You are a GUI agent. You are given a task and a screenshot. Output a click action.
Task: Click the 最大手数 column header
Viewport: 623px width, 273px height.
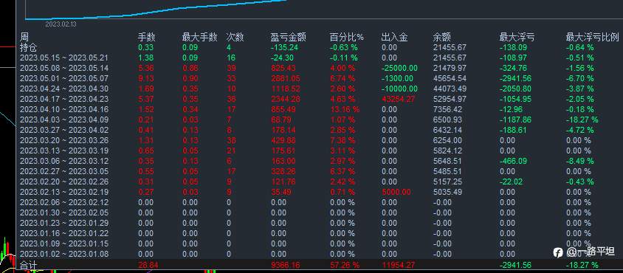pyautogui.click(x=200, y=38)
